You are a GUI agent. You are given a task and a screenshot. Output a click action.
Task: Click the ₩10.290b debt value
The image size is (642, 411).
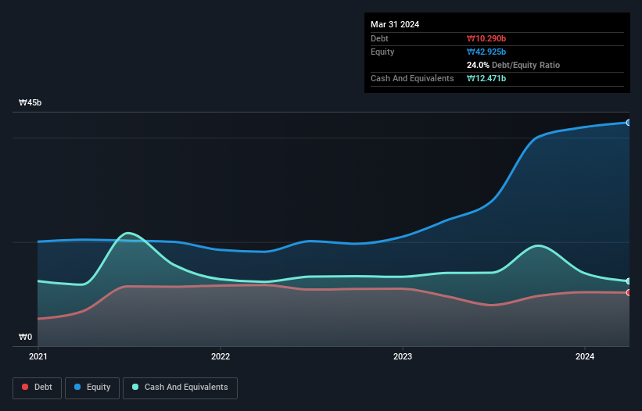pos(486,38)
